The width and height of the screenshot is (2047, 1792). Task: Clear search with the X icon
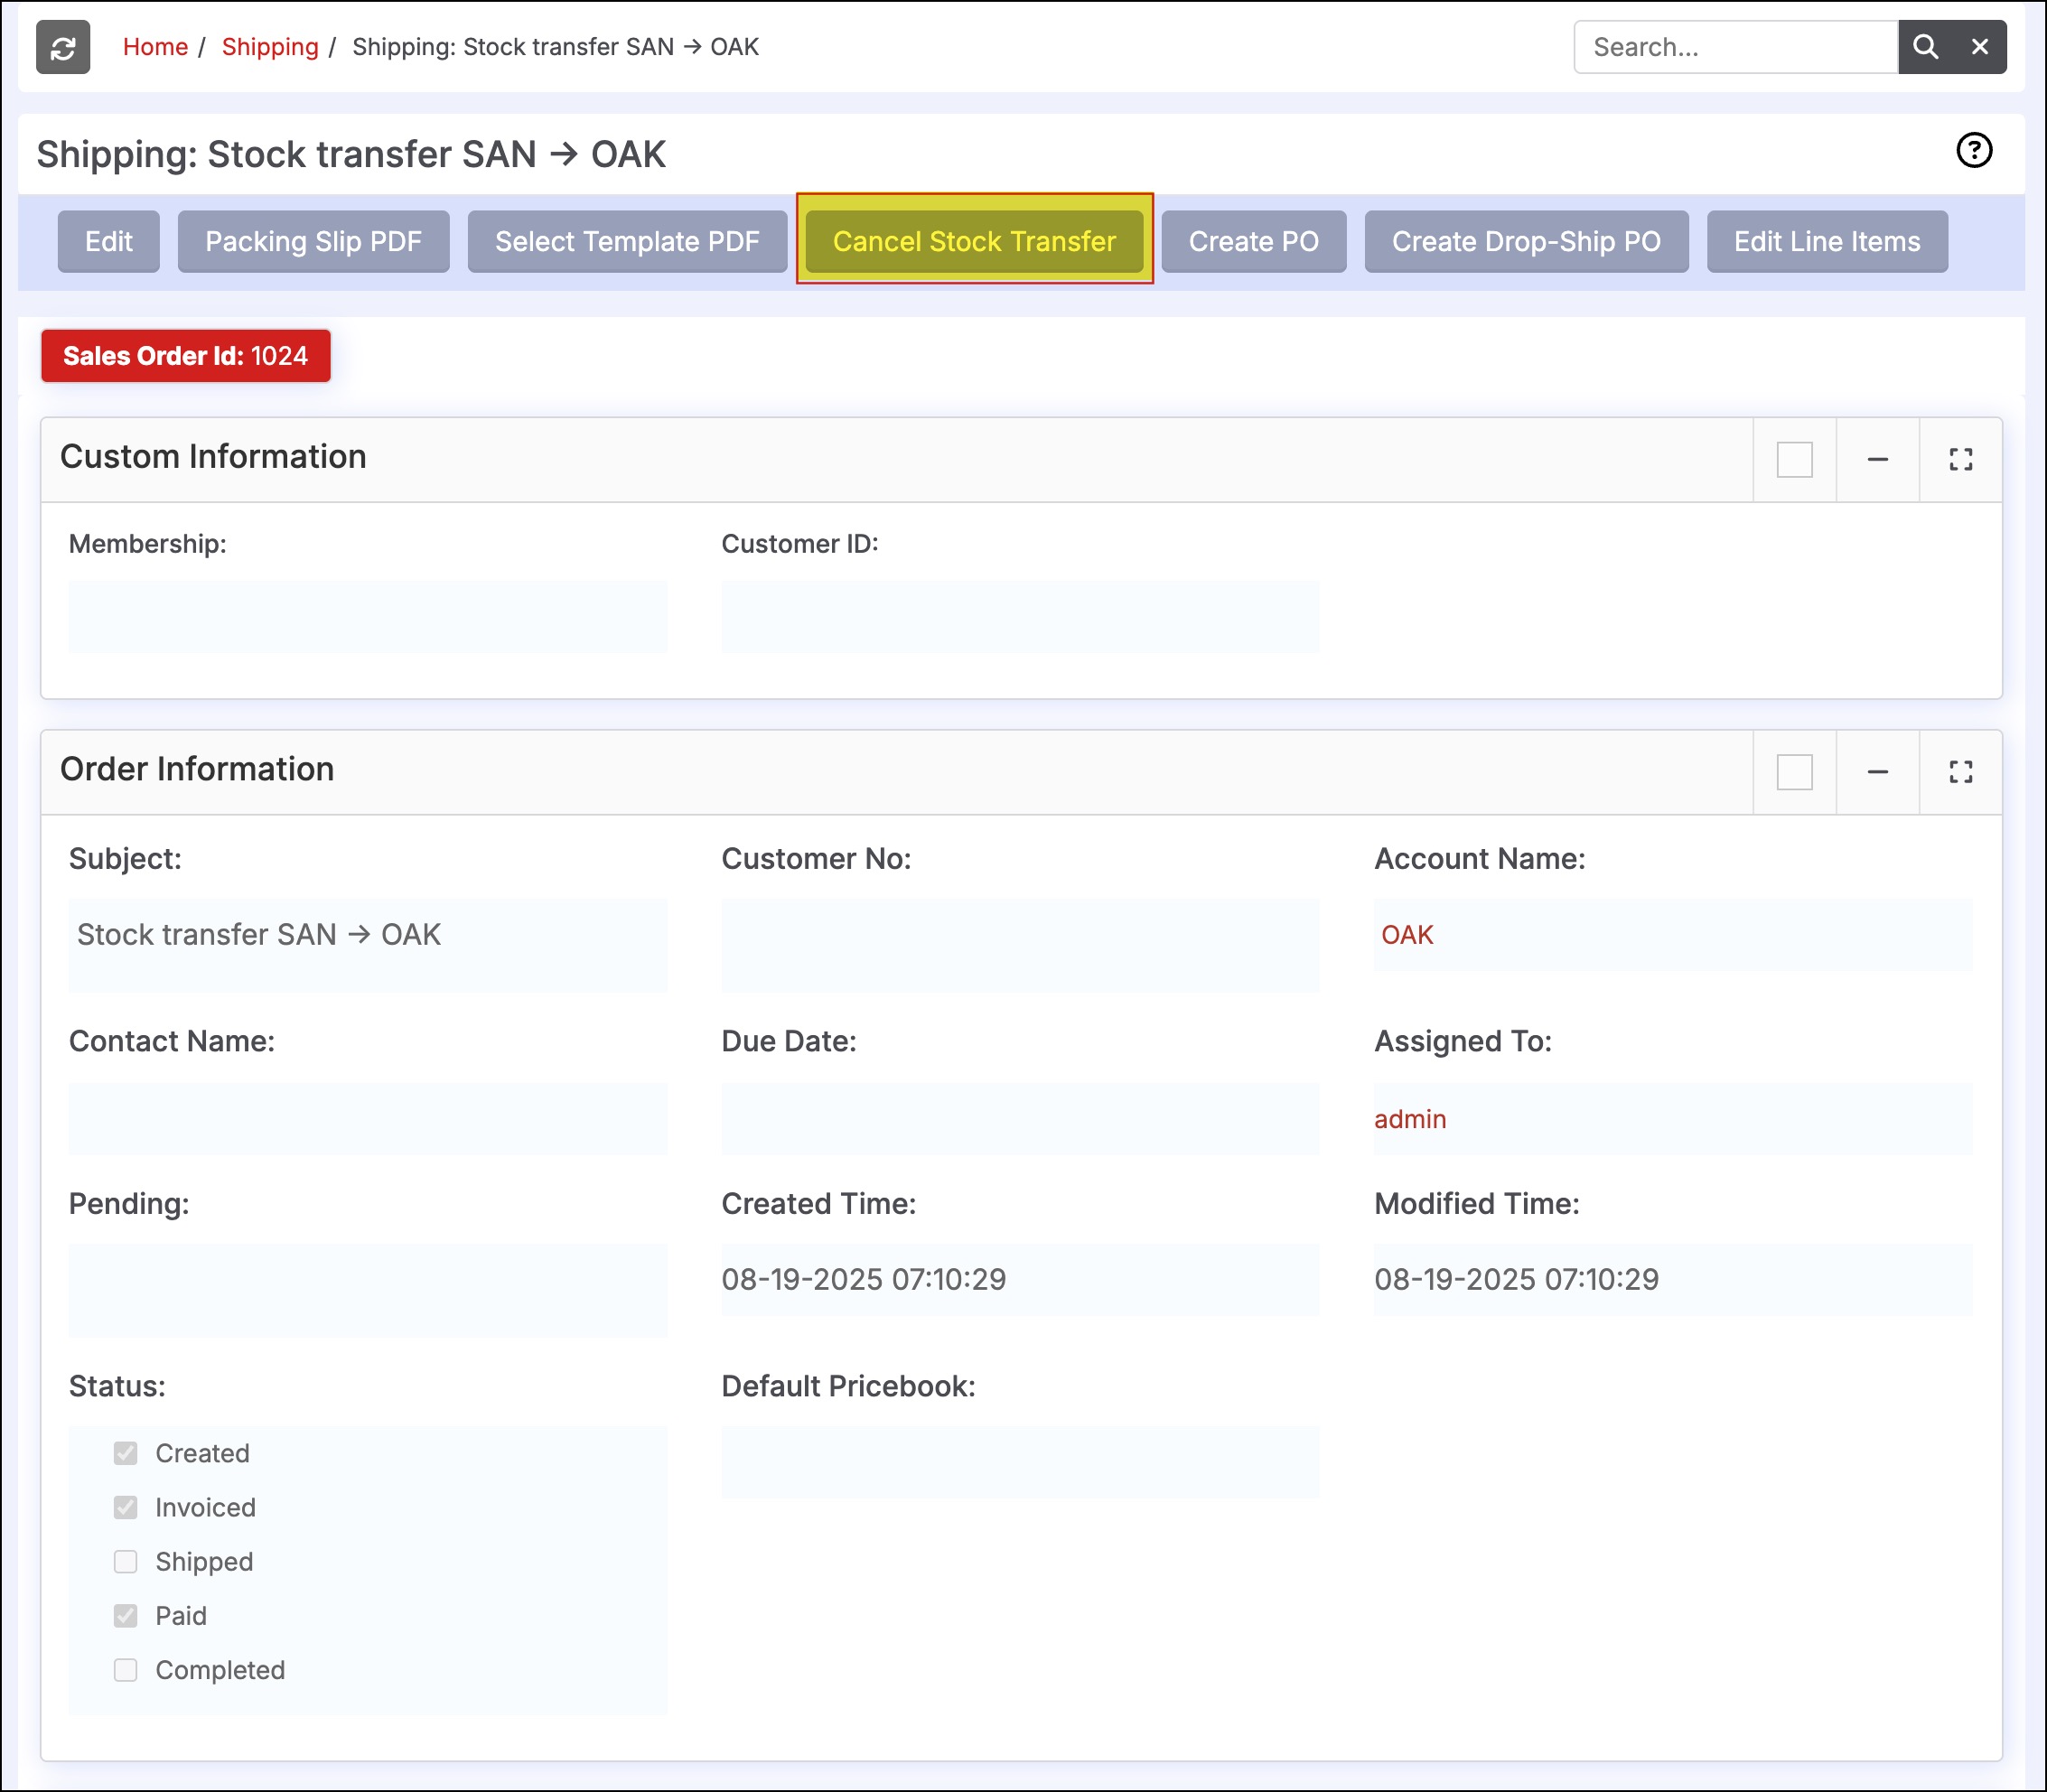coord(1980,47)
